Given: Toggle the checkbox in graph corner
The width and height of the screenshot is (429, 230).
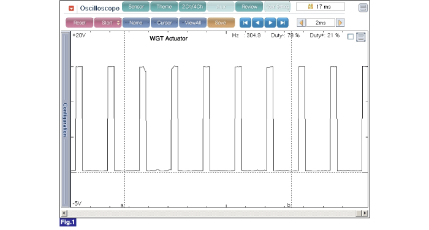Looking at the screenshot, I should (351, 37).
